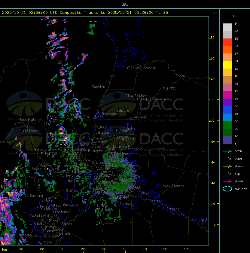250x253 pixels.
Task: Click the 'Manzano' map label
Action: tap(25, 235)
